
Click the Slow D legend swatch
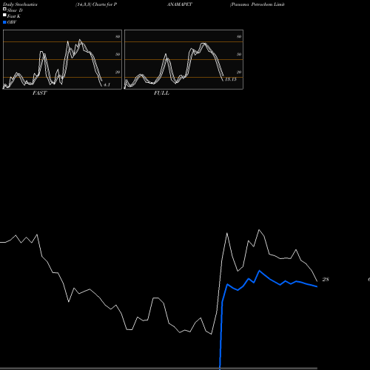4,9
